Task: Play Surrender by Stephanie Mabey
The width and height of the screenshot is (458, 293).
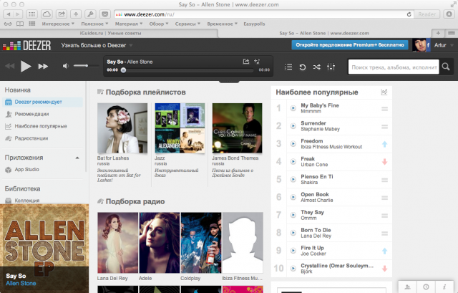Action: [x=293, y=126]
